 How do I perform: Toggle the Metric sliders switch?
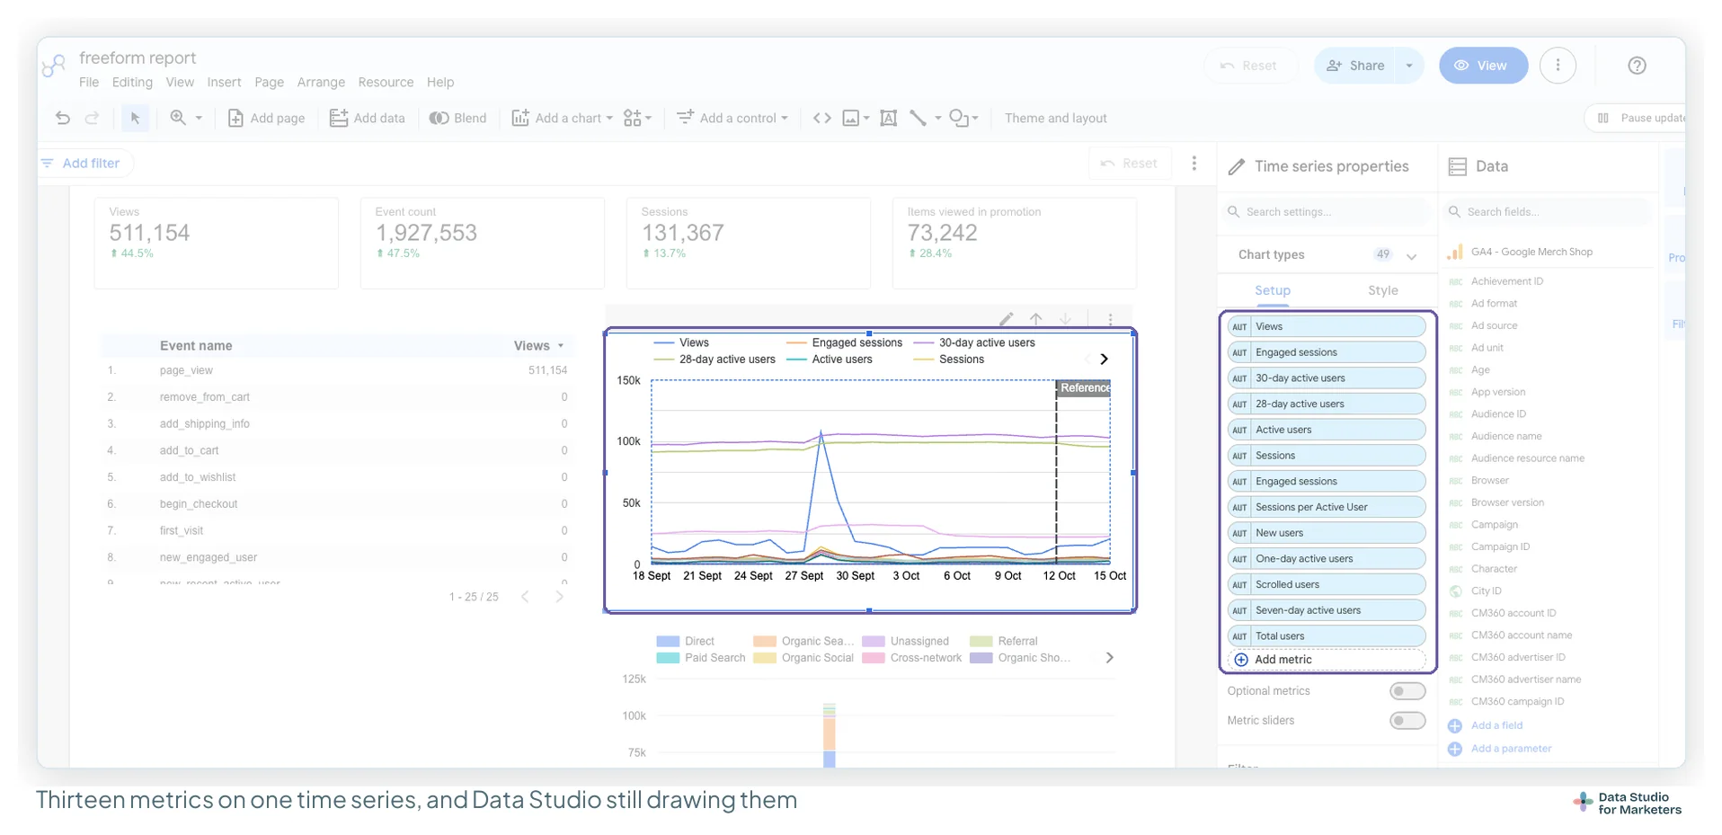(1407, 720)
